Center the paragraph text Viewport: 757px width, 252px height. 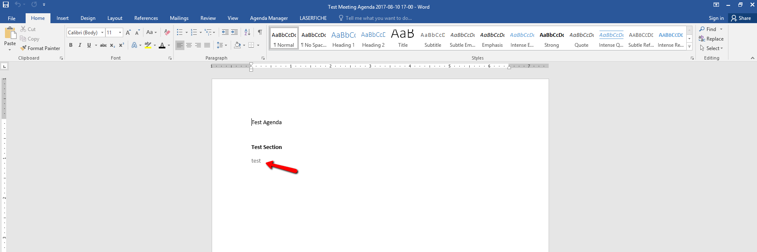(x=189, y=45)
